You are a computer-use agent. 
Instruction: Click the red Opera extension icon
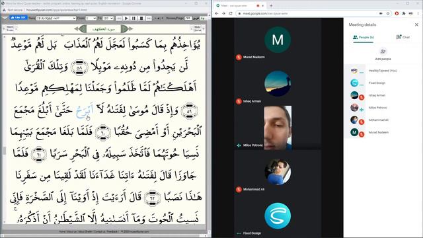point(397,13)
